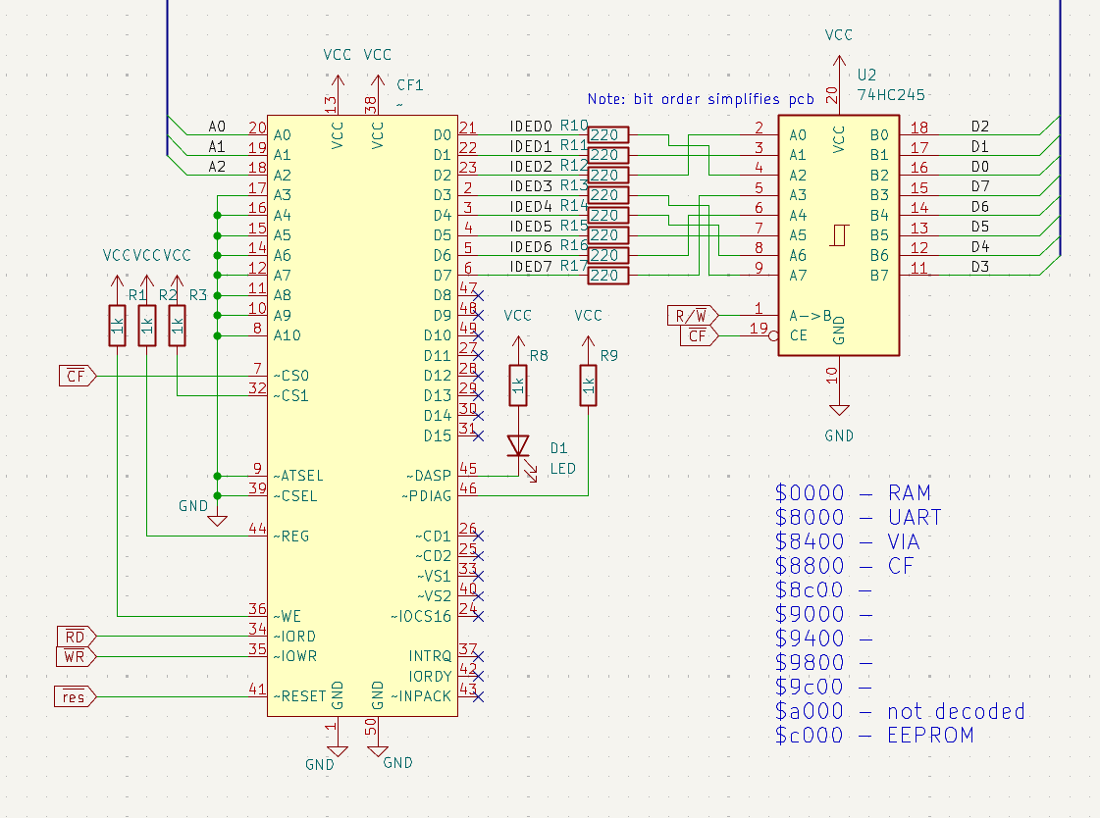Select the '$c000 – EEPROM' text entry

(873, 736)
